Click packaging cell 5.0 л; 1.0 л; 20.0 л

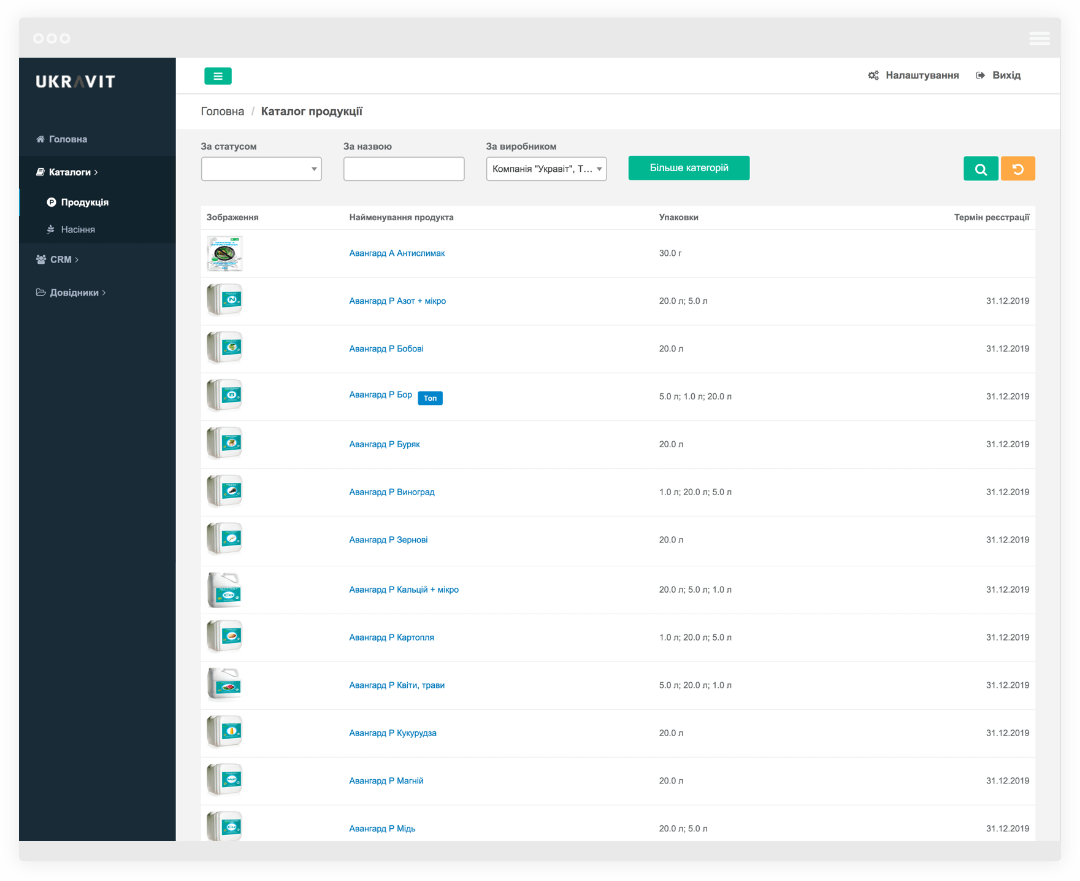pos(695,397)
